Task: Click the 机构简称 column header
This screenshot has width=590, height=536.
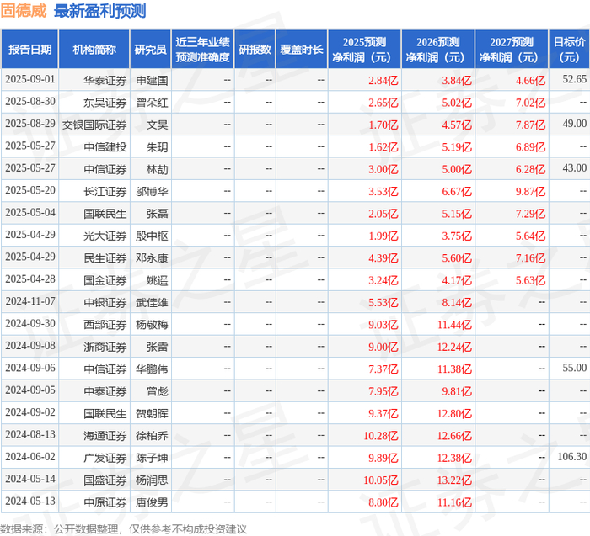Action: click(94, 50)
